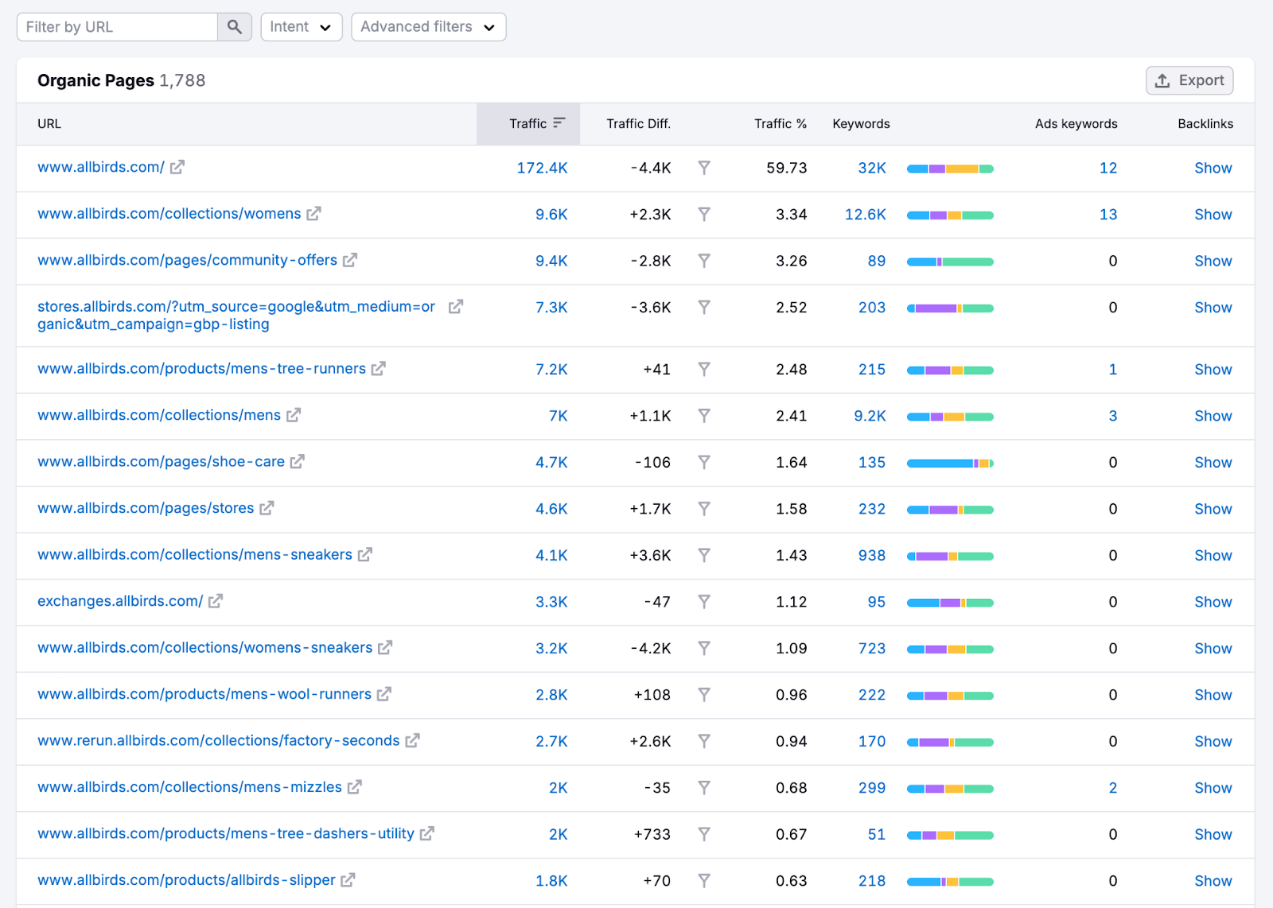Click the external link icon beside mens-tree-runners
The height and width of the screenshot is (908, 1273).
click(379, 368)
